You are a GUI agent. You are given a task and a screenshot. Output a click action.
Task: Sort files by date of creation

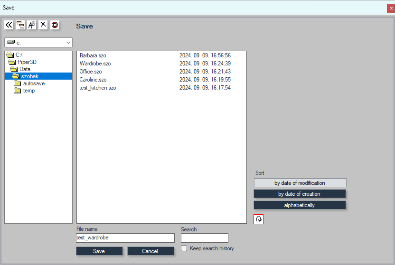(x=300, y=194)
